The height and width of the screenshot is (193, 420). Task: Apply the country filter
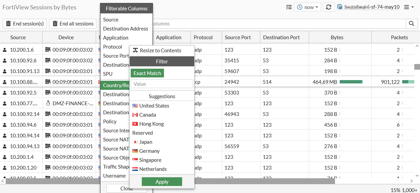[162, 182]
